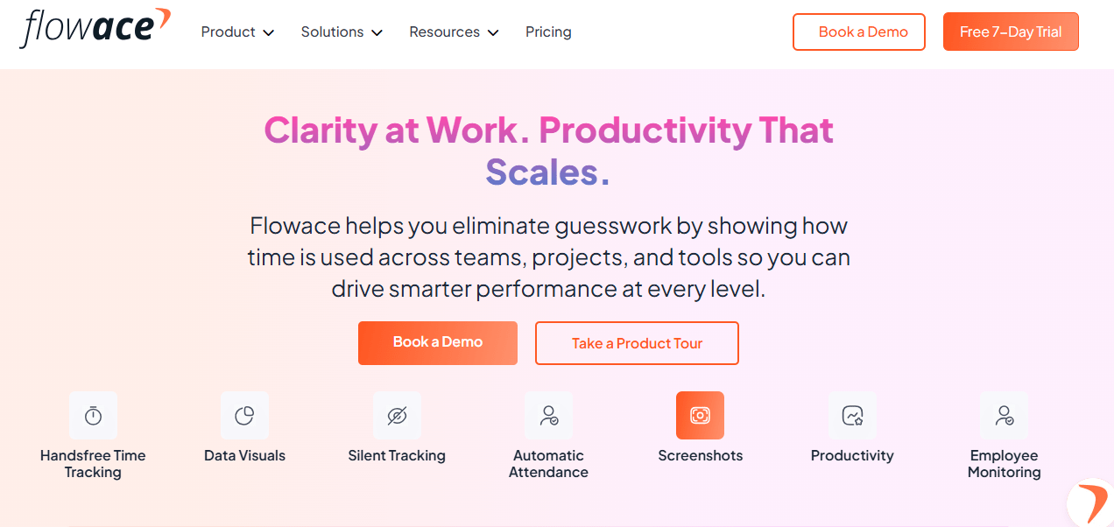Expand the Product dropdown menu
The height and width of the screenshot is (527, 1114).
tap(237, 32)
